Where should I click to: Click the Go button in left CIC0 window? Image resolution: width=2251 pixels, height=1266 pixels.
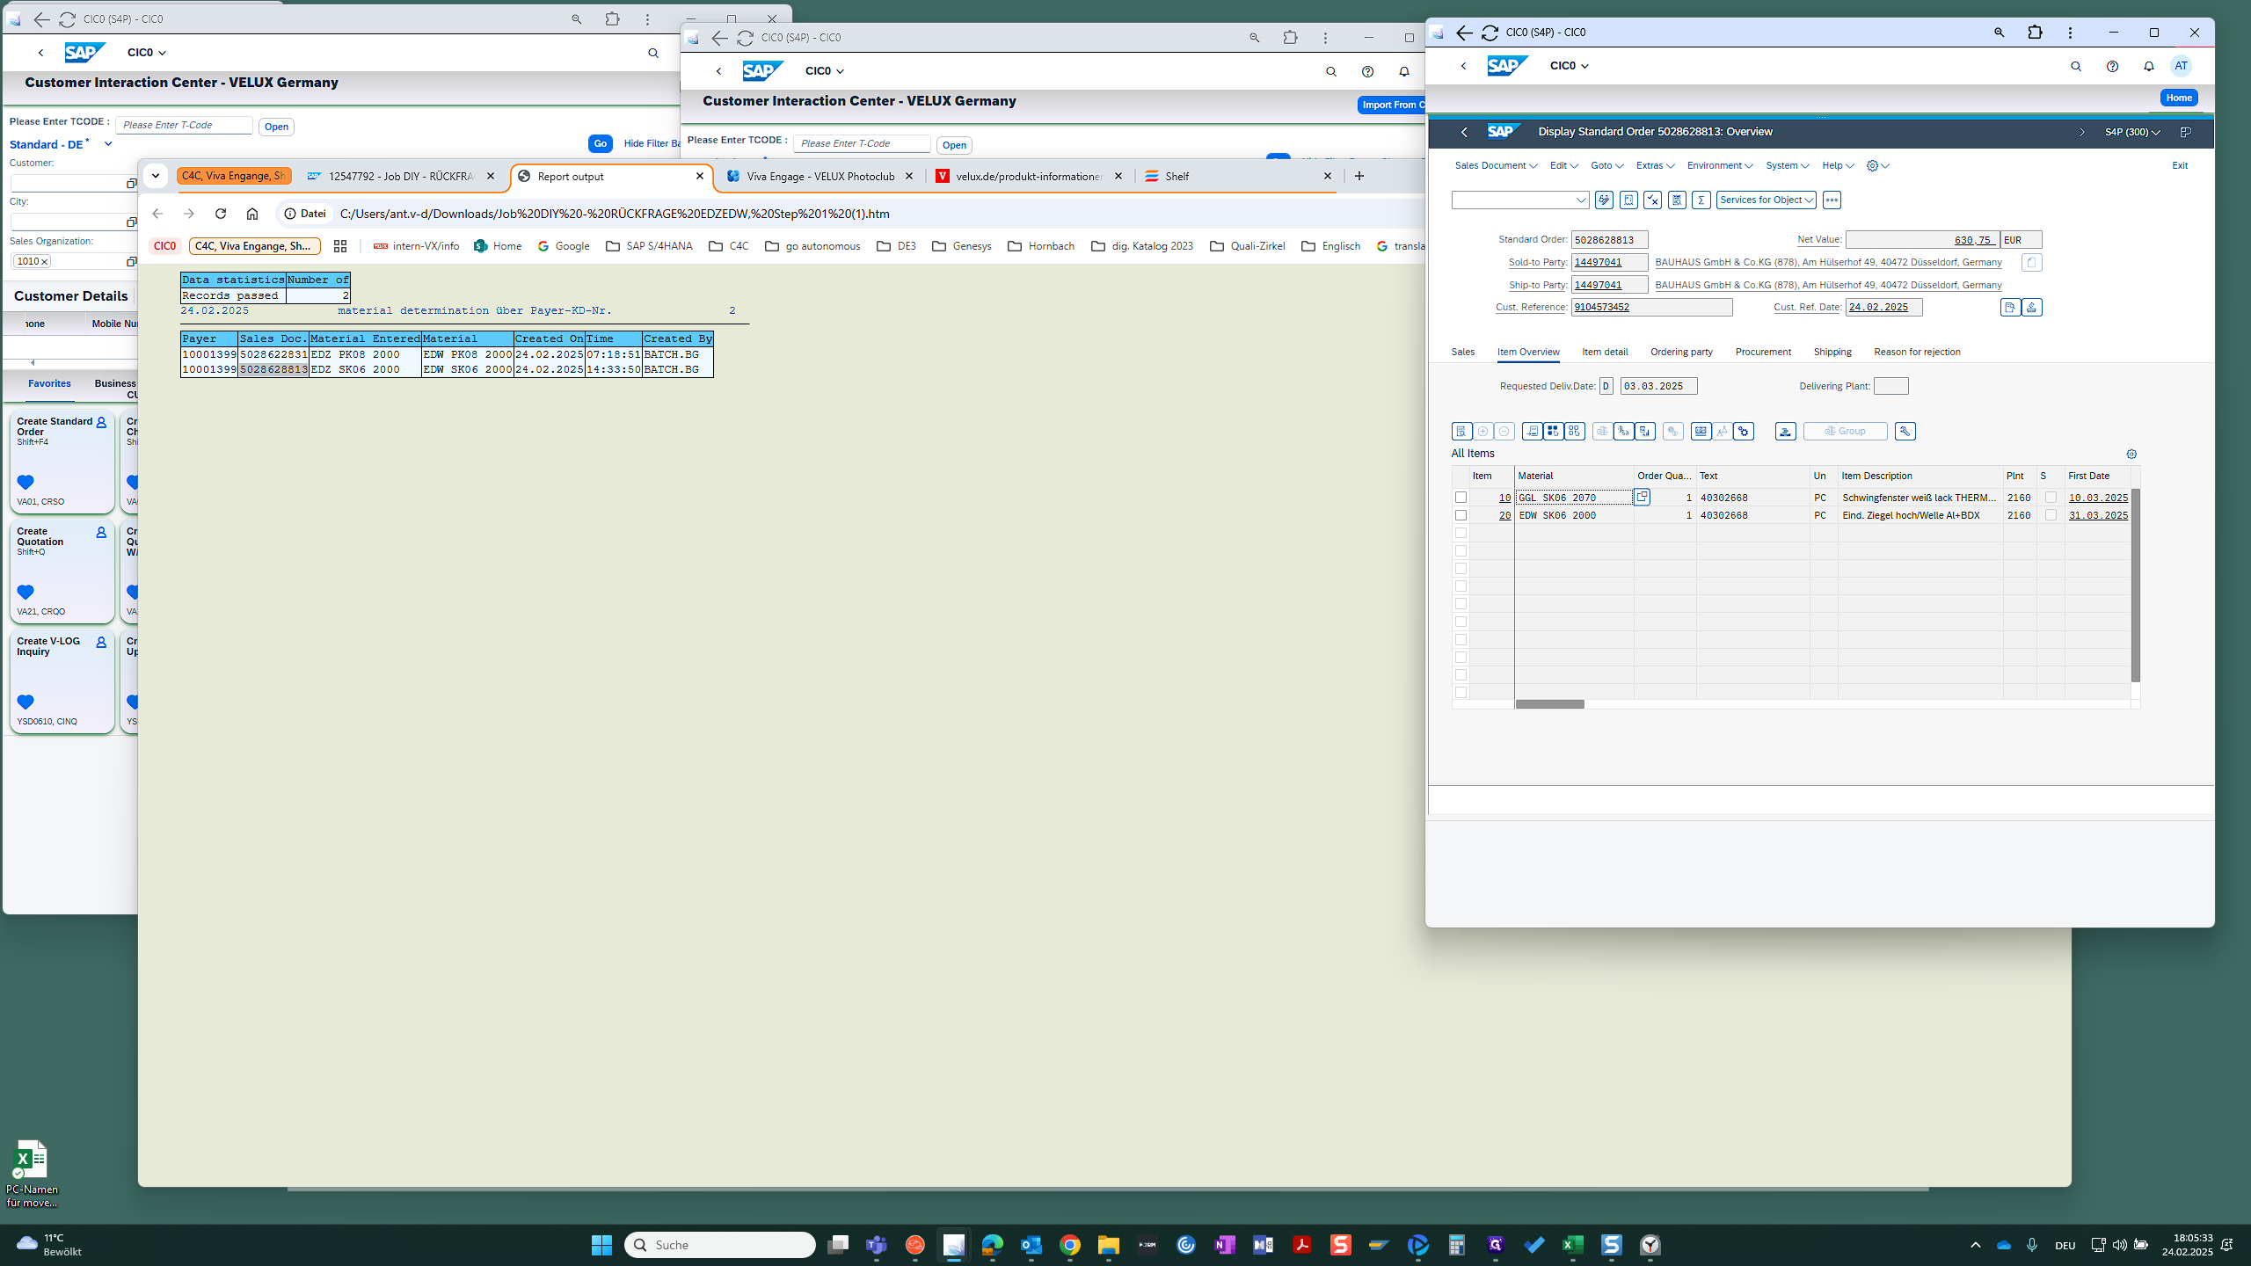[x=601, y=144]
